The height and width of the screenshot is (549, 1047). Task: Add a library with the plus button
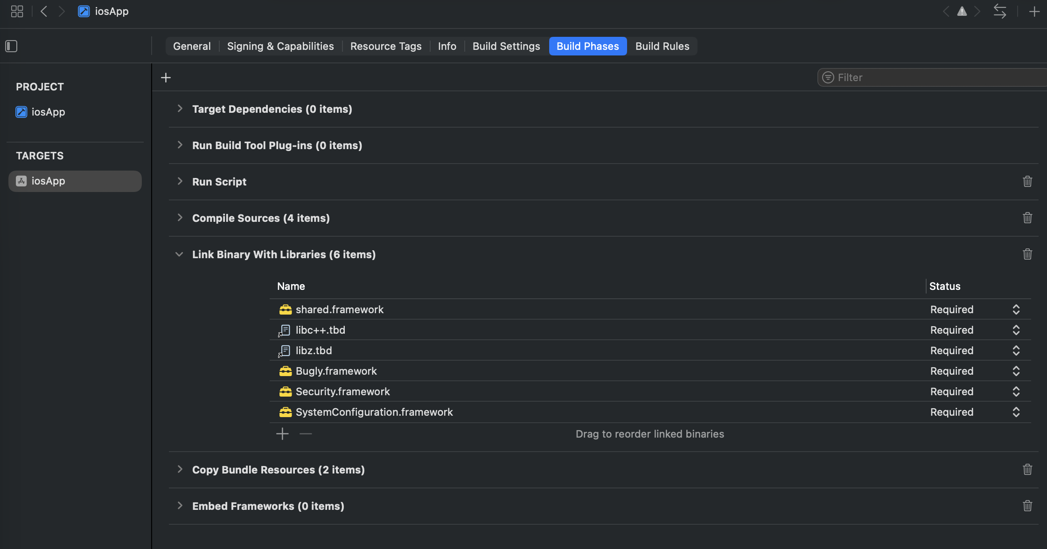(x=282, y=434)
